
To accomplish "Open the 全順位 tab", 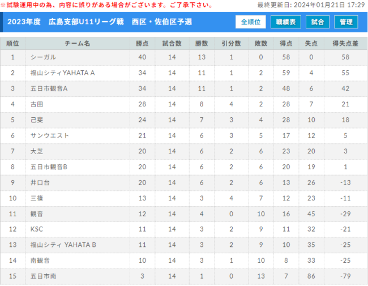I will [250, 22].
